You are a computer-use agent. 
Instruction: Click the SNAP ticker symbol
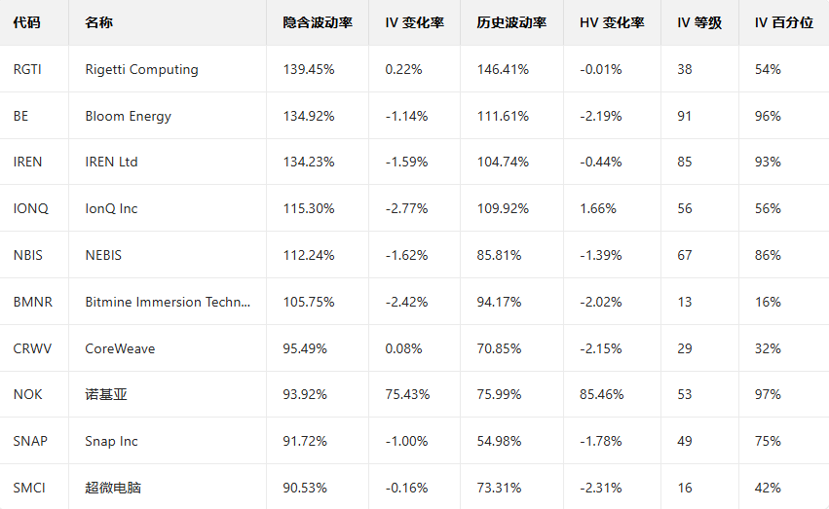click(x=30, y=441)
